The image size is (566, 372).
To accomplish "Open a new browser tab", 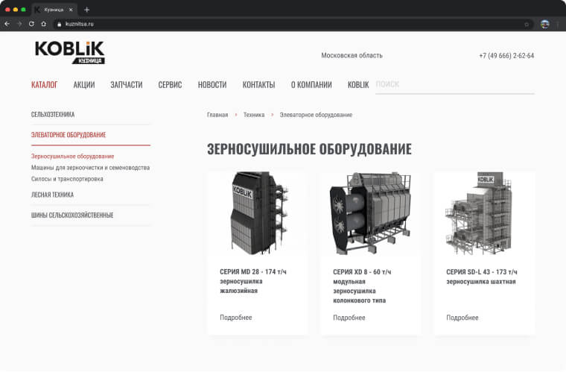I will pos(86,10).
